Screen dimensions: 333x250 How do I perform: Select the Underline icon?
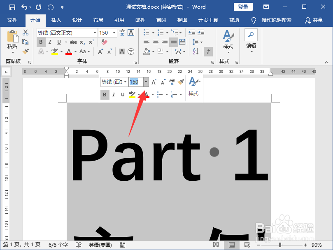[x=59, y=42]
